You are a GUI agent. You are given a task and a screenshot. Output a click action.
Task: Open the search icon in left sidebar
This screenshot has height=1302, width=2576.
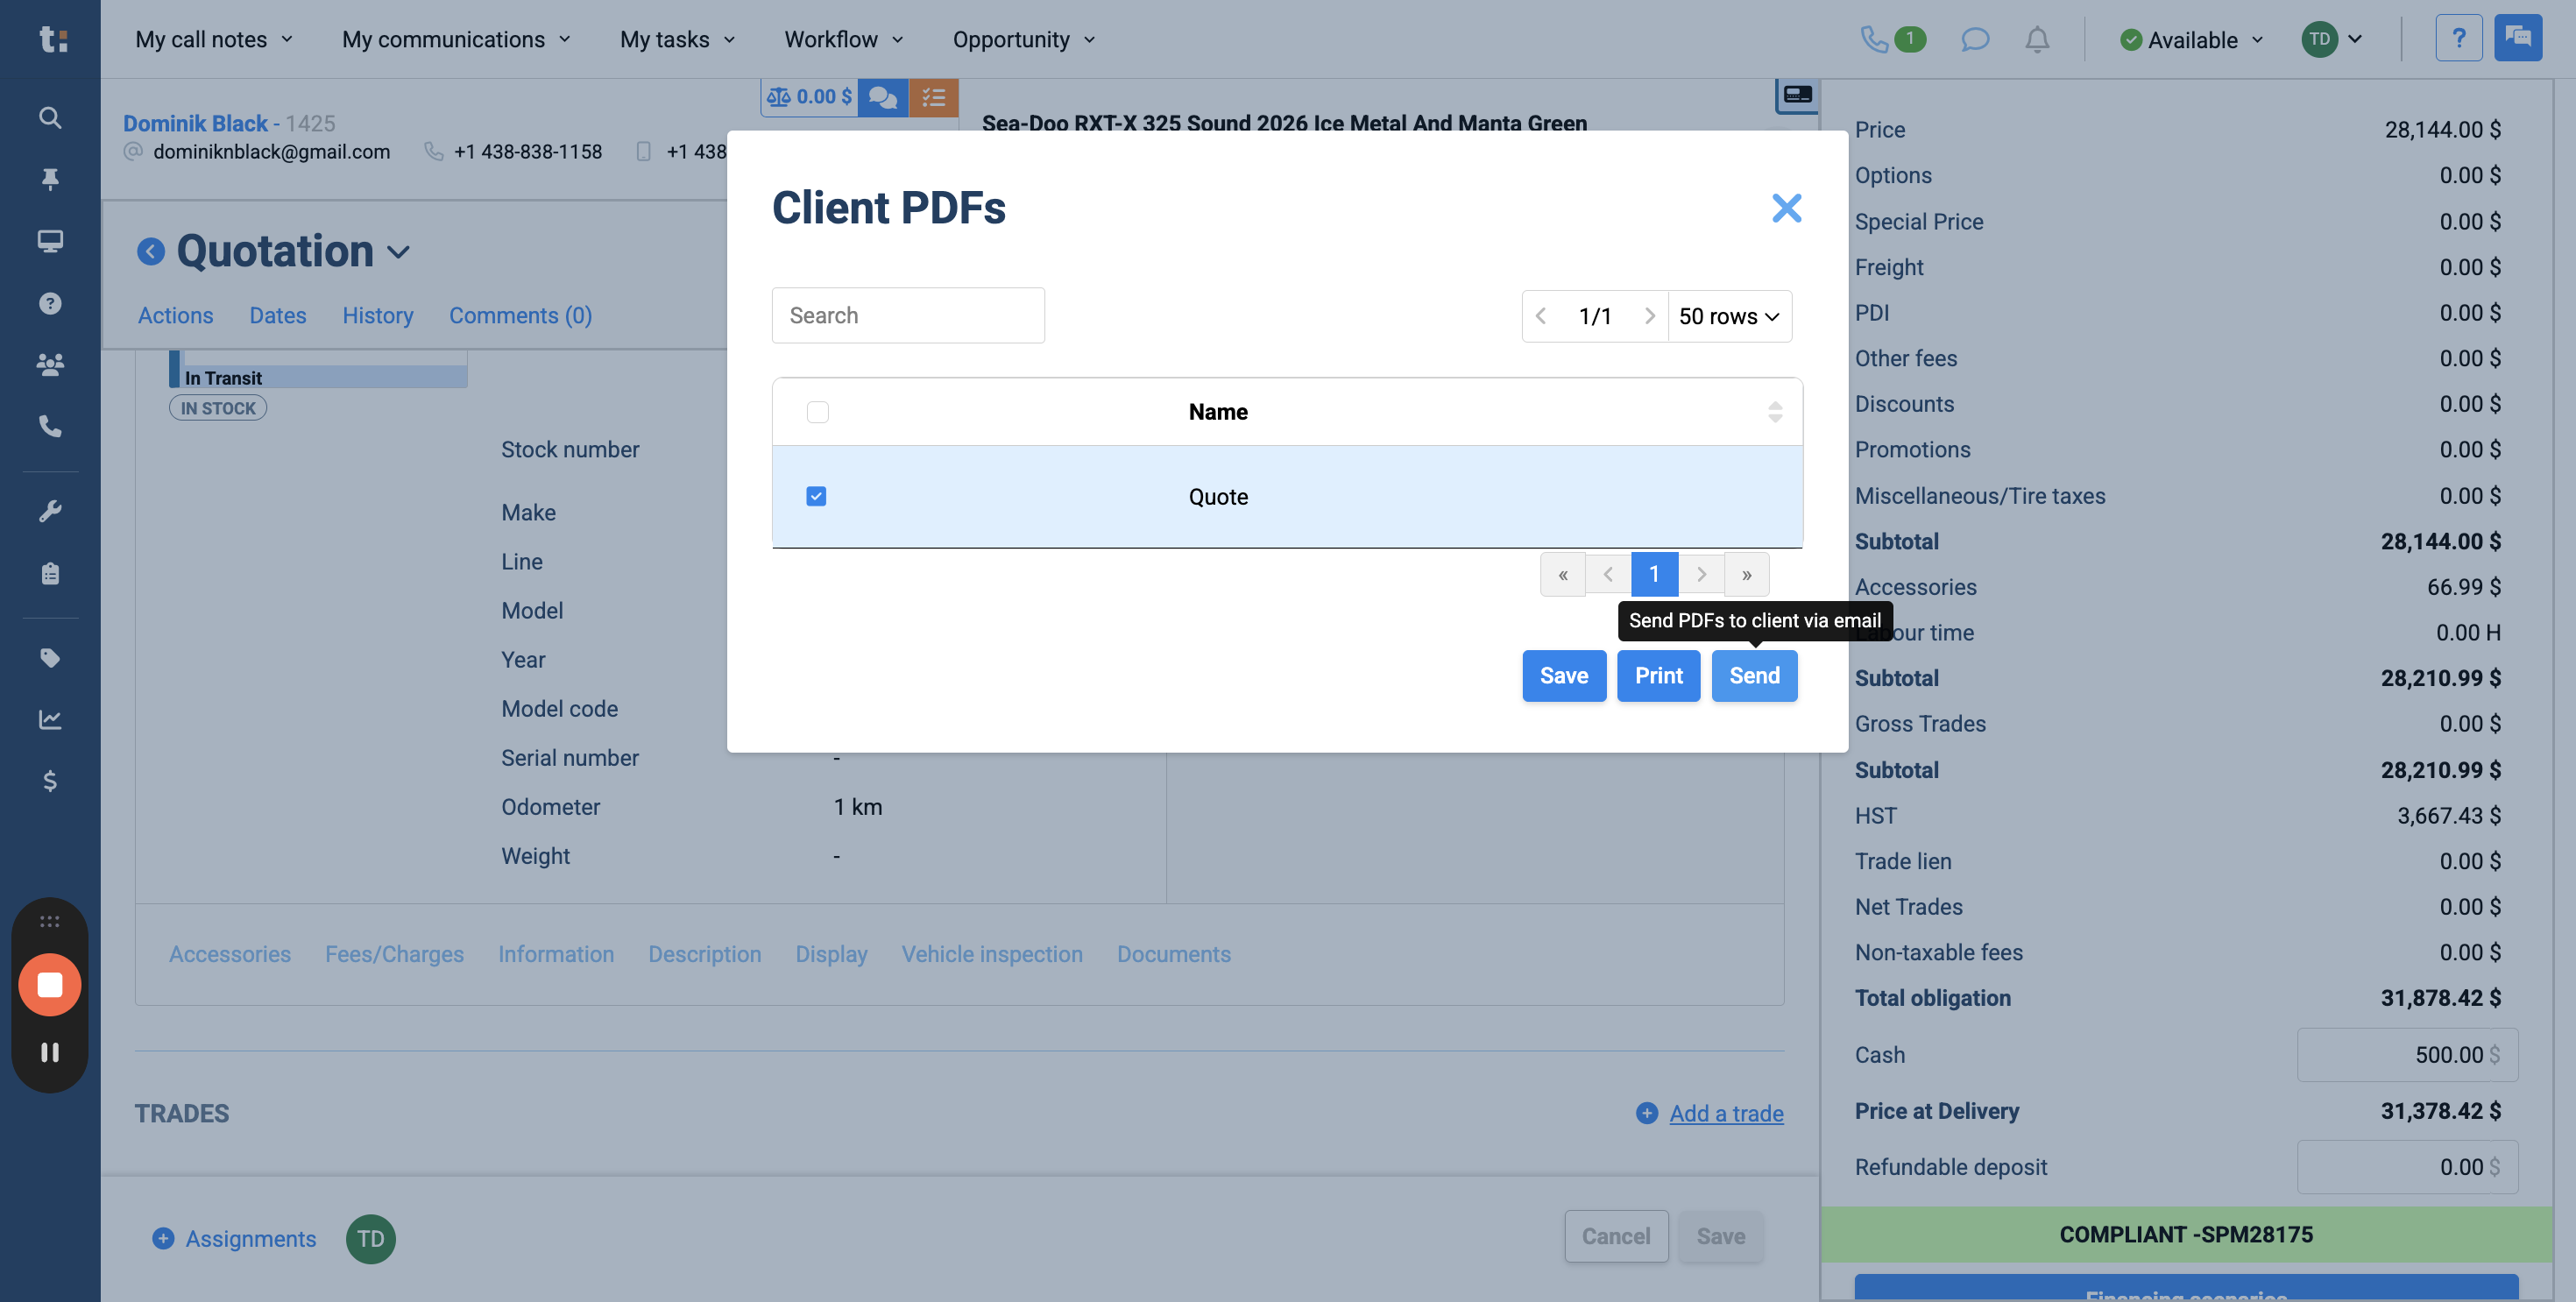[49, 117]
